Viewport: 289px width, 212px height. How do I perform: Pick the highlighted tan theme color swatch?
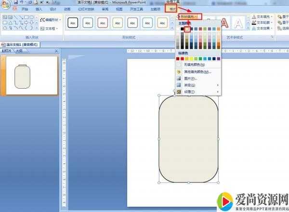coord(187,29)
